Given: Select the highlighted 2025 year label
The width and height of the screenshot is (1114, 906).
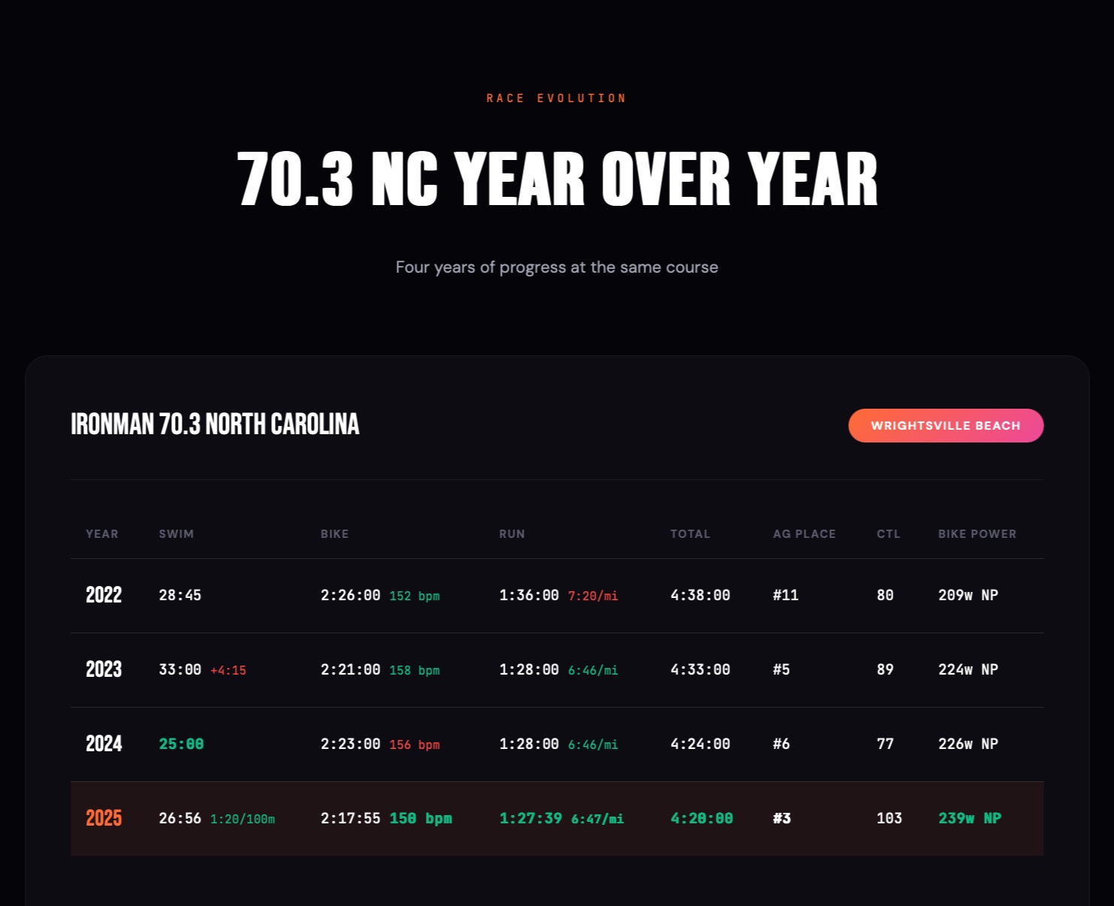Looking at the screenshot, I should (x=104, y=818).
